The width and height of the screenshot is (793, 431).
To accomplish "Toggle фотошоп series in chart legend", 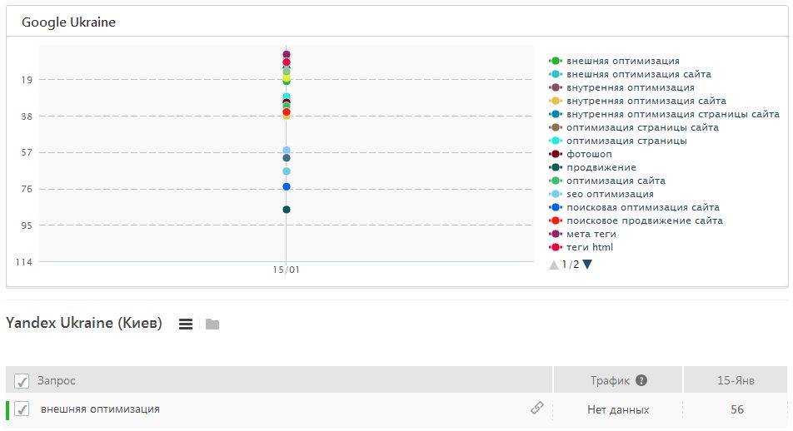I will click(589, 154).
